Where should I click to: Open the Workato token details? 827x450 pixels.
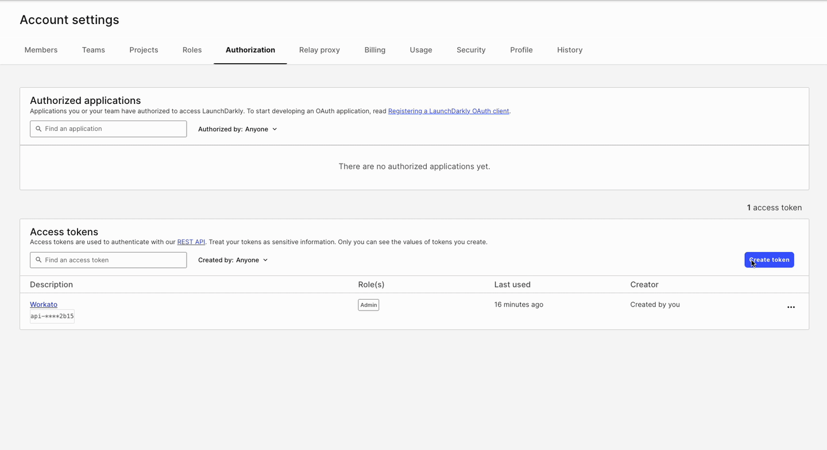43,304
